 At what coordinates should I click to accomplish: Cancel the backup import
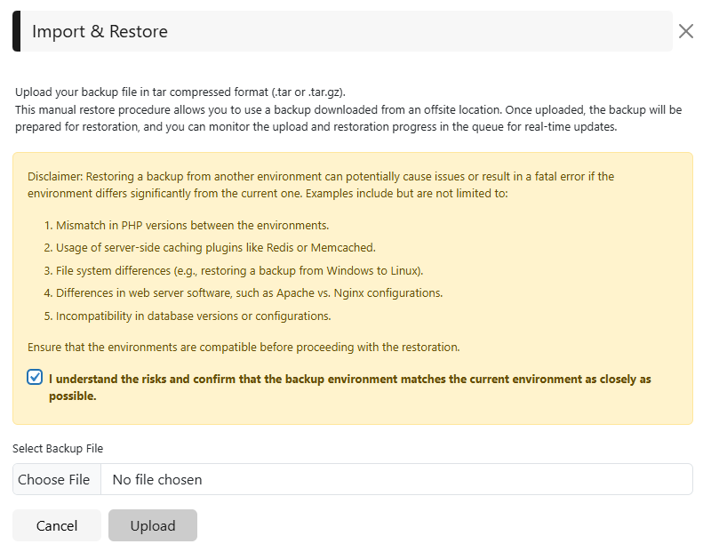pos(57,525)
